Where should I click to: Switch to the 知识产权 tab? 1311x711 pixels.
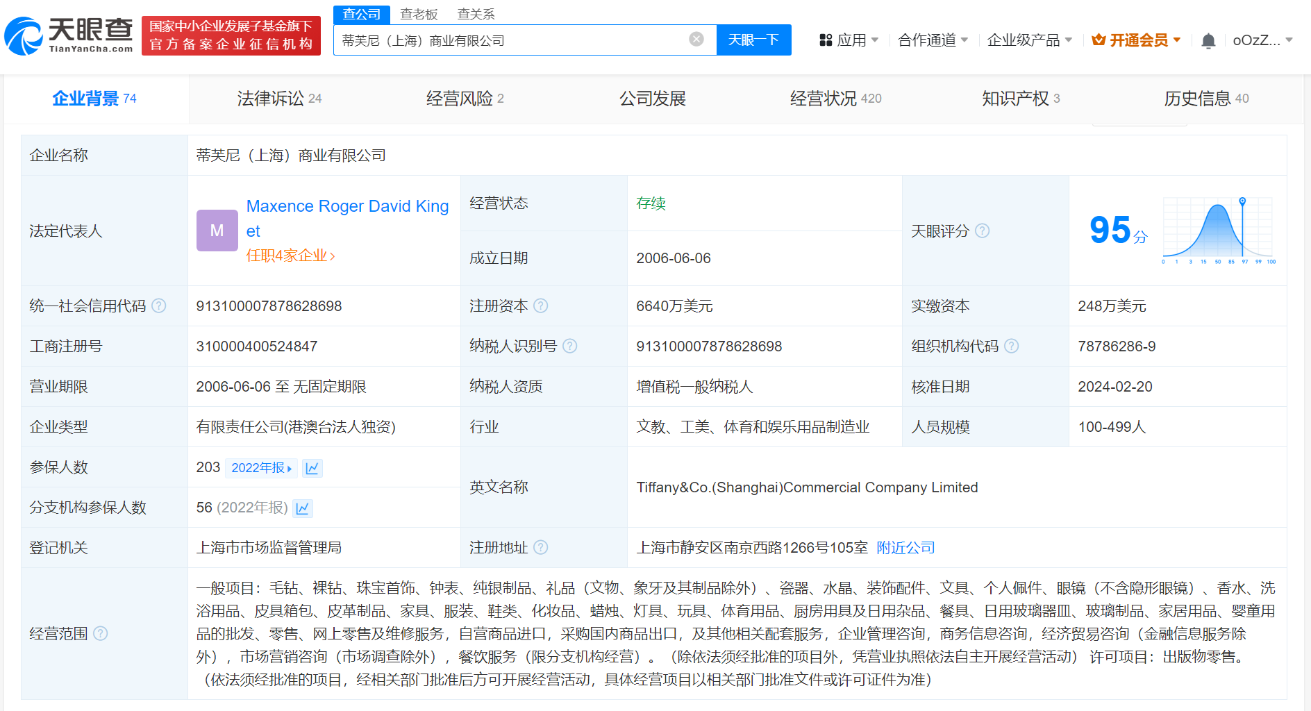pos(1021,99)
